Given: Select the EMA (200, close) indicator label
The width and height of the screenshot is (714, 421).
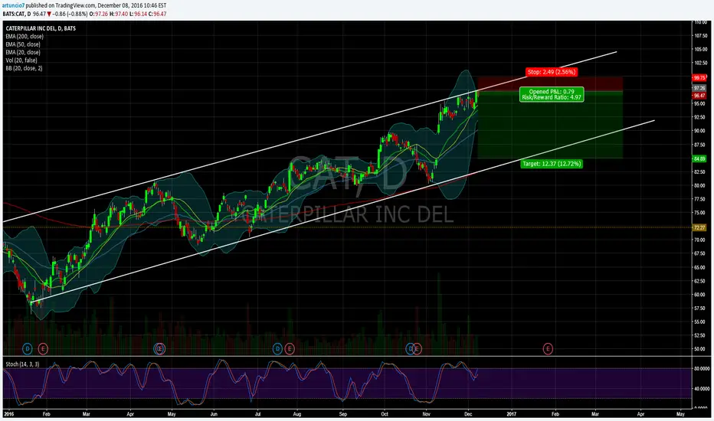Looking at the screenshot, I should pos(25,37).
